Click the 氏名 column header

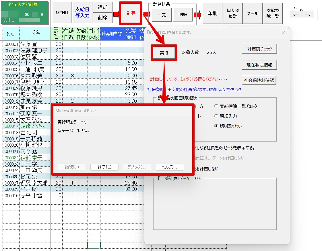35,34
